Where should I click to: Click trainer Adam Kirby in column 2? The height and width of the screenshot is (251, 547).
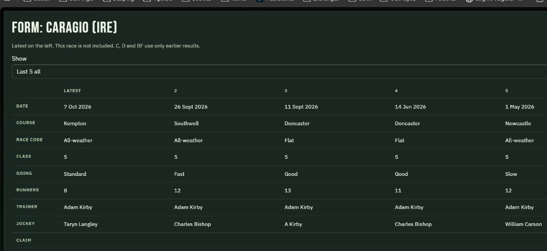point(189,207)
